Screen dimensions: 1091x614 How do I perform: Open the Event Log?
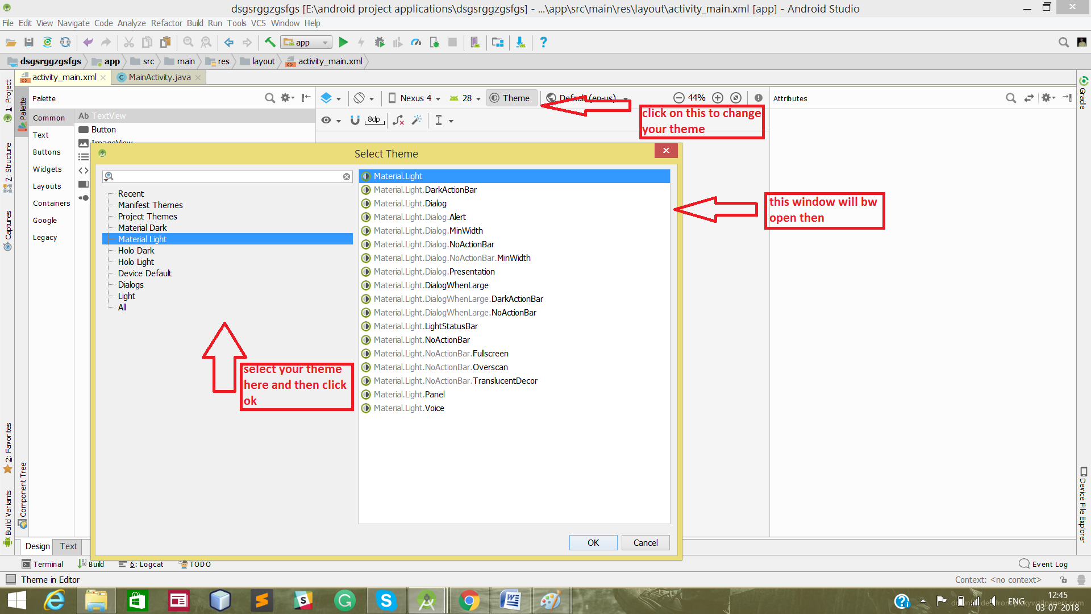click(x=1044, y=564)
